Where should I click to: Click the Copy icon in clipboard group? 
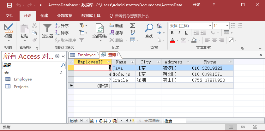[34, 33]
